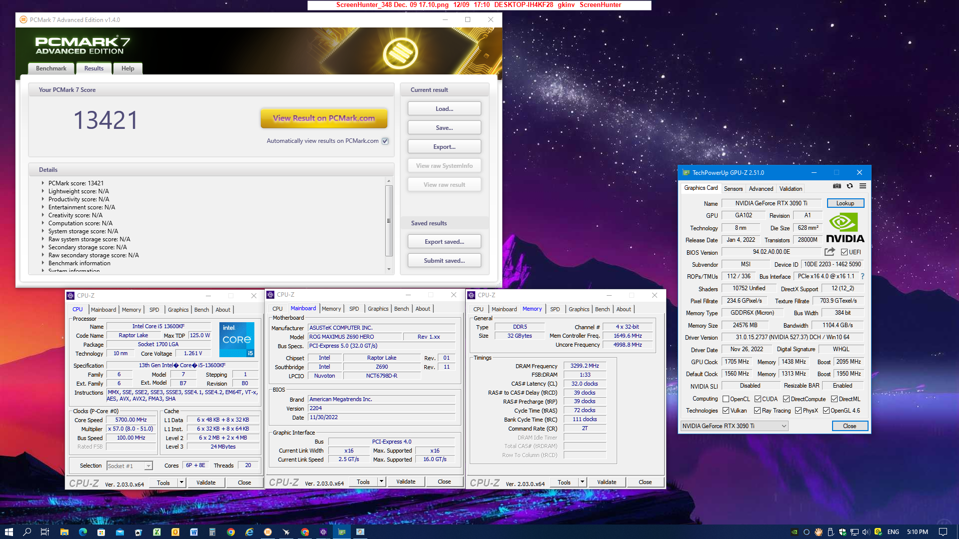Expand the PCMark score: 13421 detail row
Viewport: 959px width, 539px height.
tap(43, 183)
